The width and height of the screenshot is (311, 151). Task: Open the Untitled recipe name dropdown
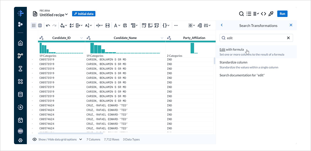(x=54, y=15)
